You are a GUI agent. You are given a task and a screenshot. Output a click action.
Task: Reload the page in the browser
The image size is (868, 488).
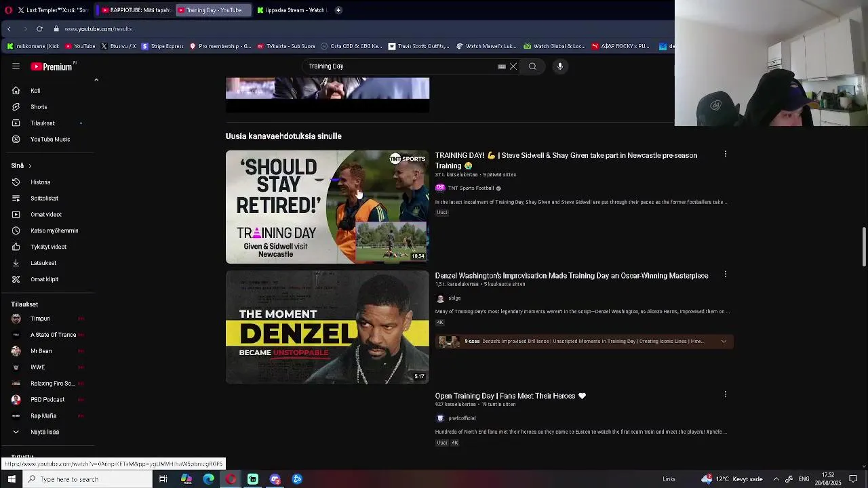pos(39,29)
